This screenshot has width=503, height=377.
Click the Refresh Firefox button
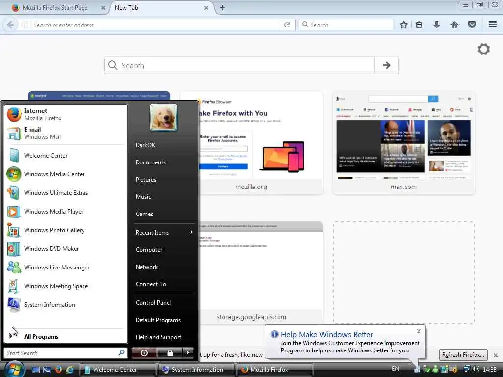(463, 355)
